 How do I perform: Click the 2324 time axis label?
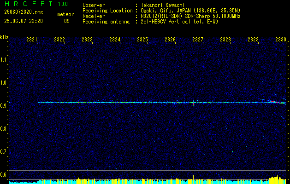pos(115,40)
